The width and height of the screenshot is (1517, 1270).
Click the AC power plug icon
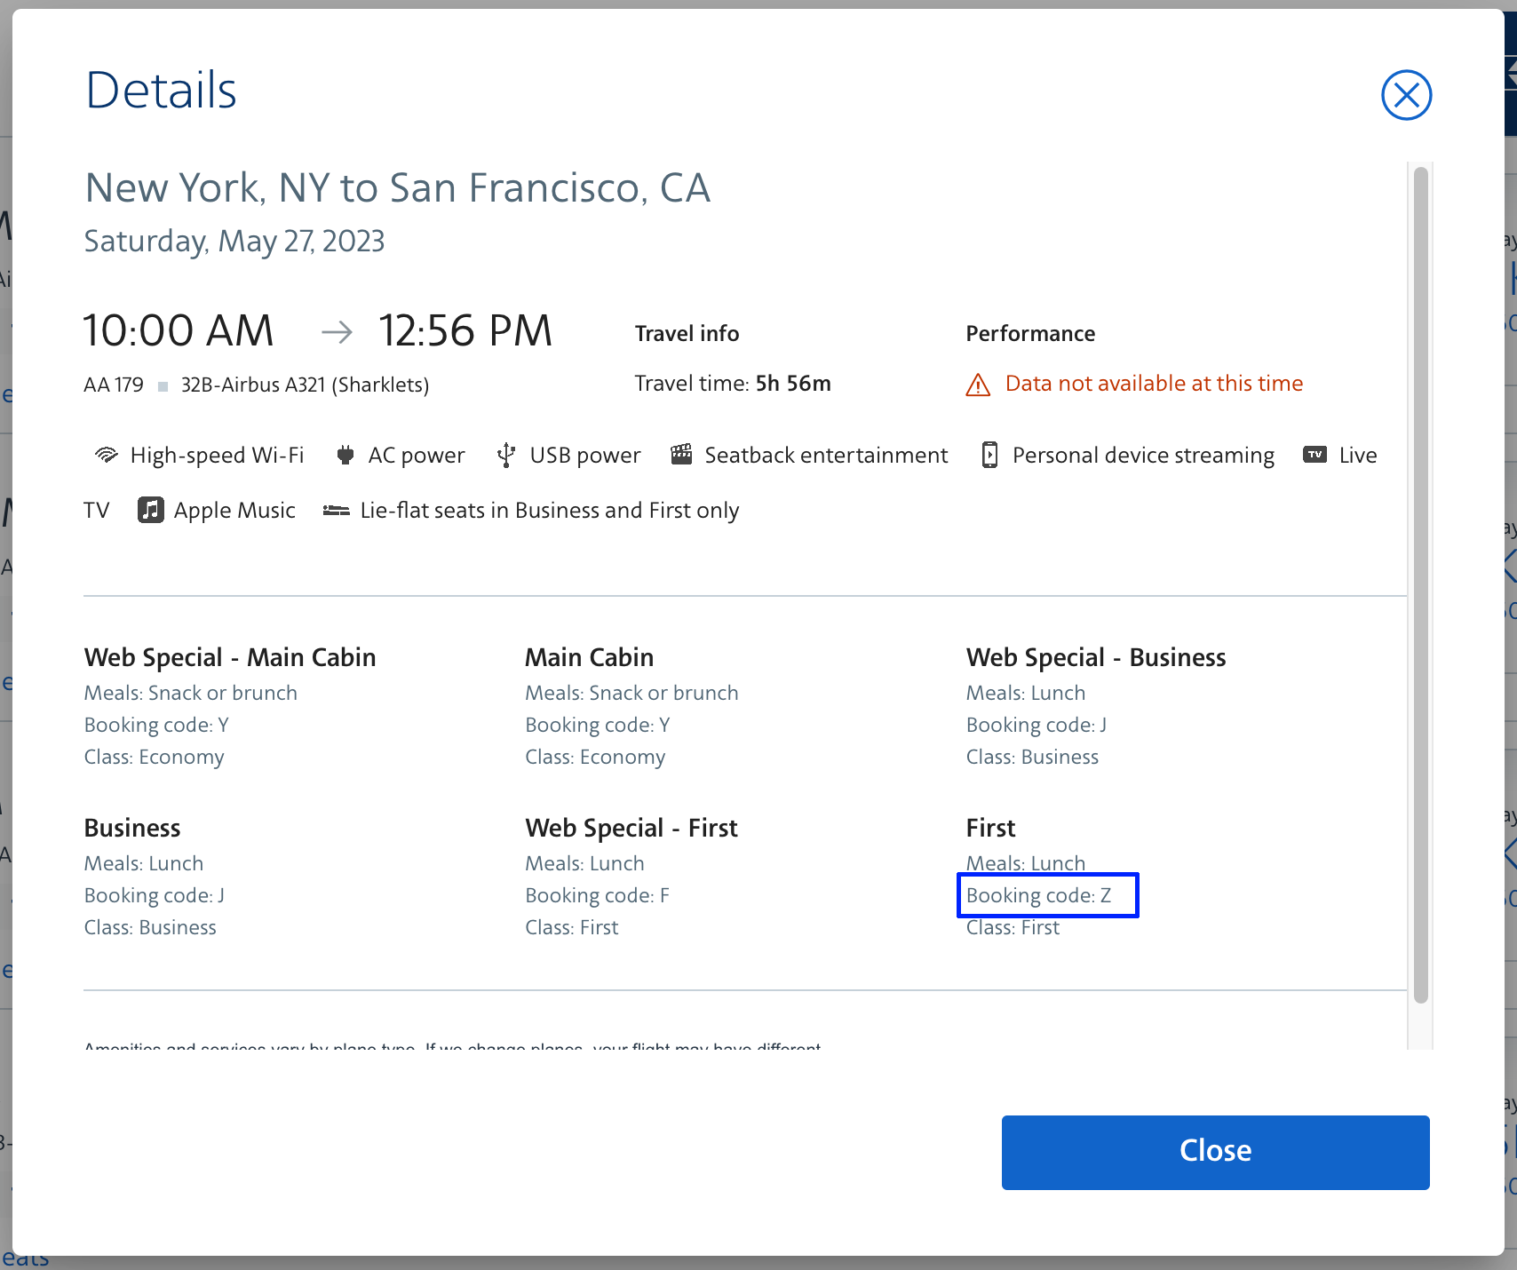(345, 456)
